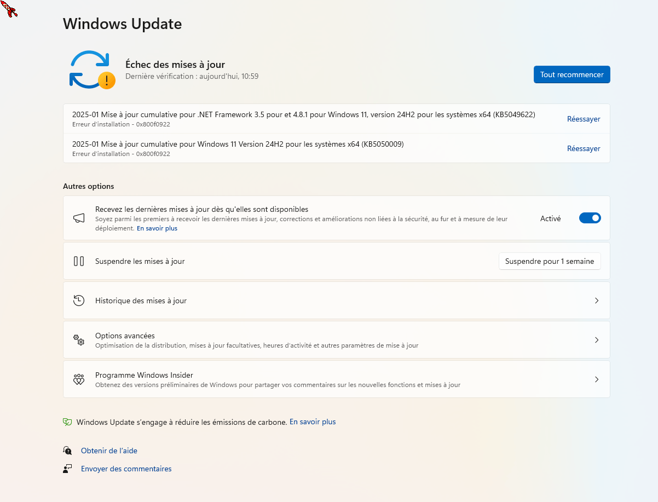Screen dimensions: 658x502
Task: Click the Dernière vérification timestamp text
Action: point(192,77)
